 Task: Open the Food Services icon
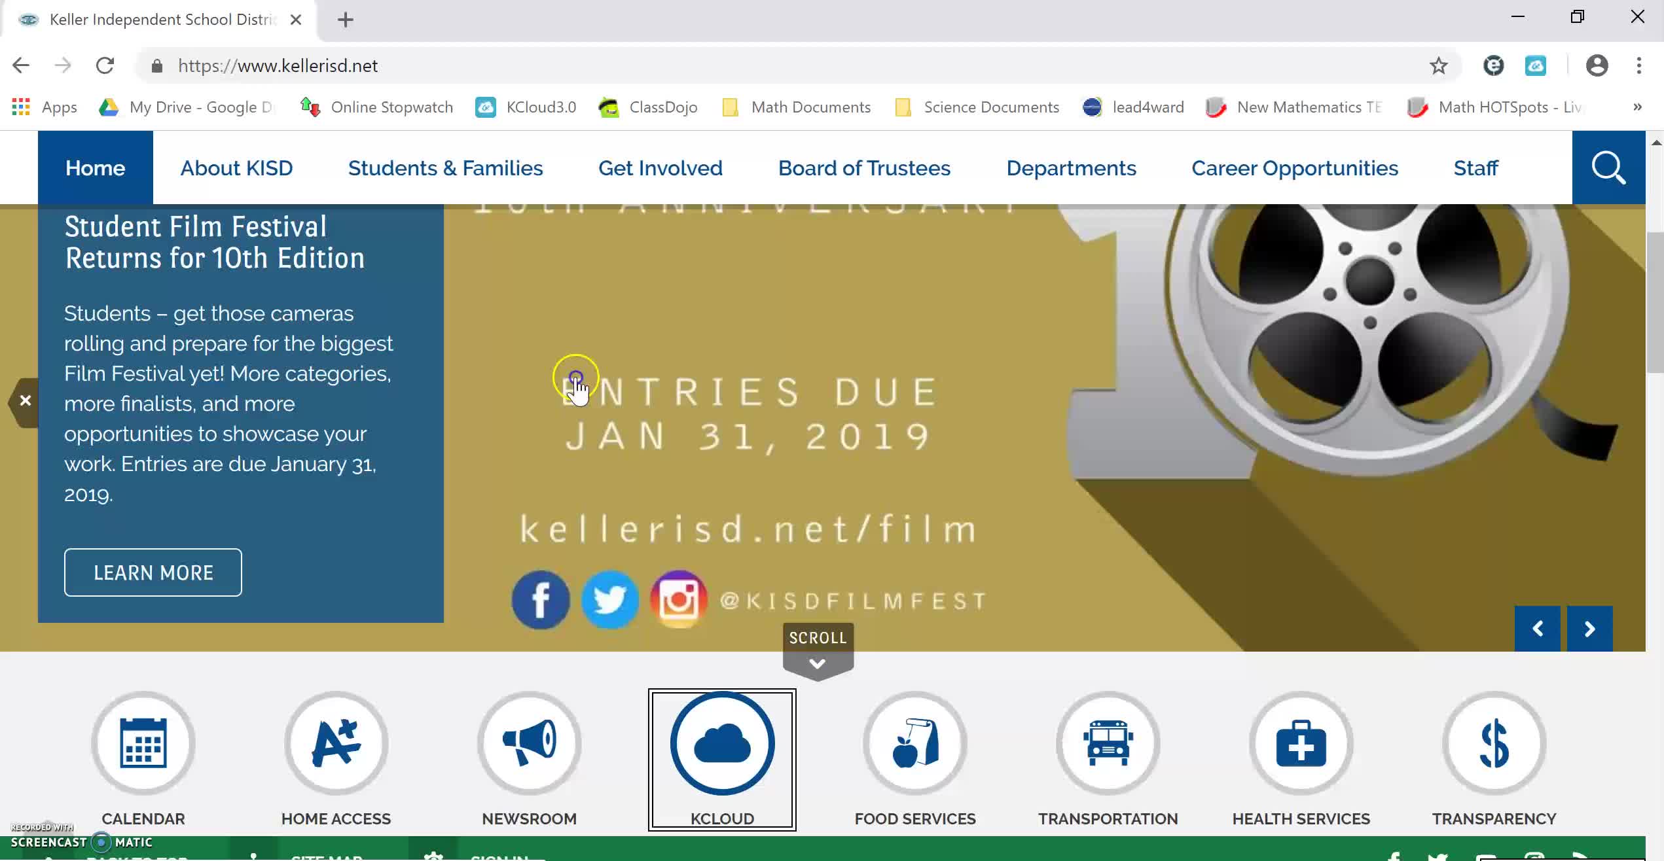[915, 743]
